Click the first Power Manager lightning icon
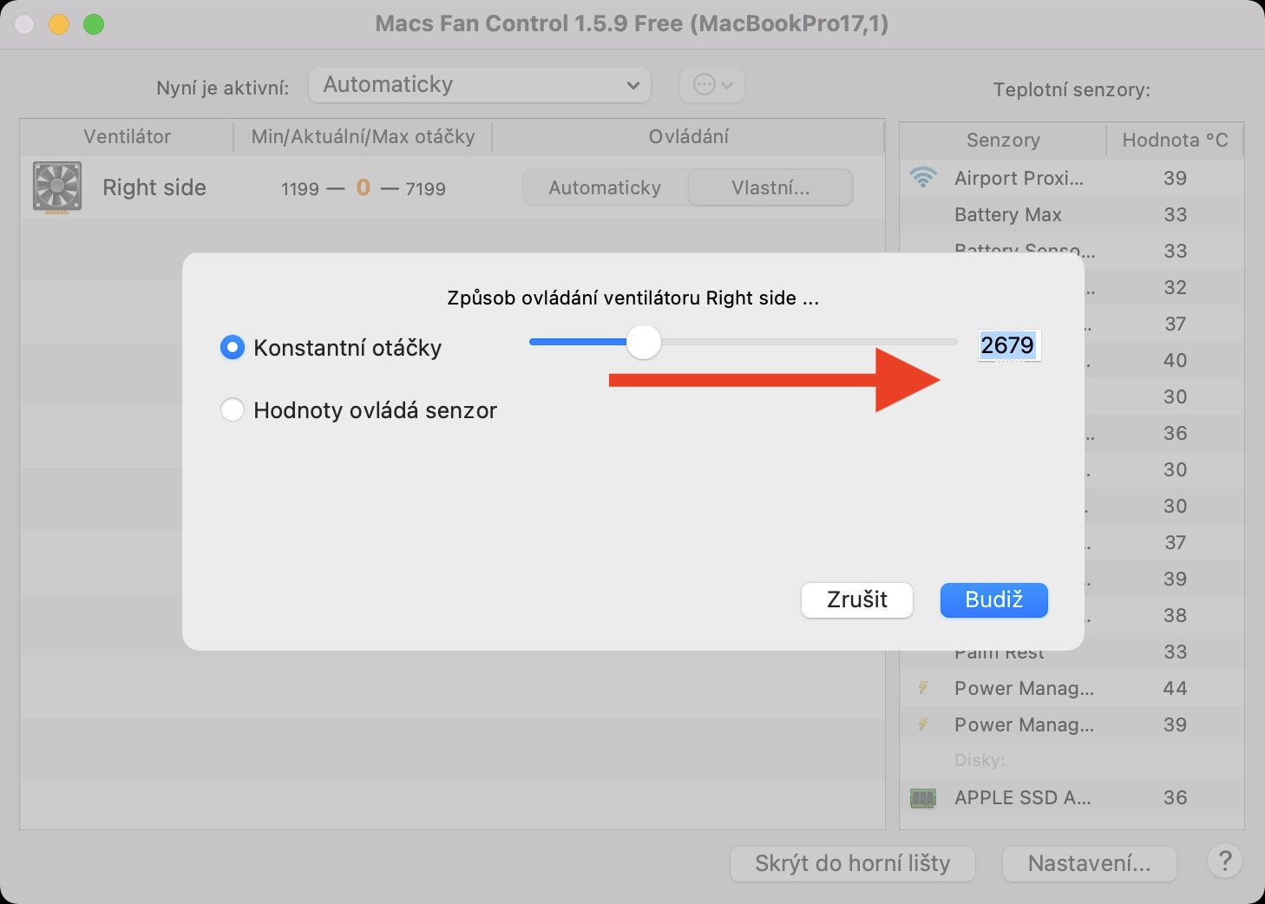Image resolution: width=1265 pixels, height=904 pixels. click(x=923, y=688)
